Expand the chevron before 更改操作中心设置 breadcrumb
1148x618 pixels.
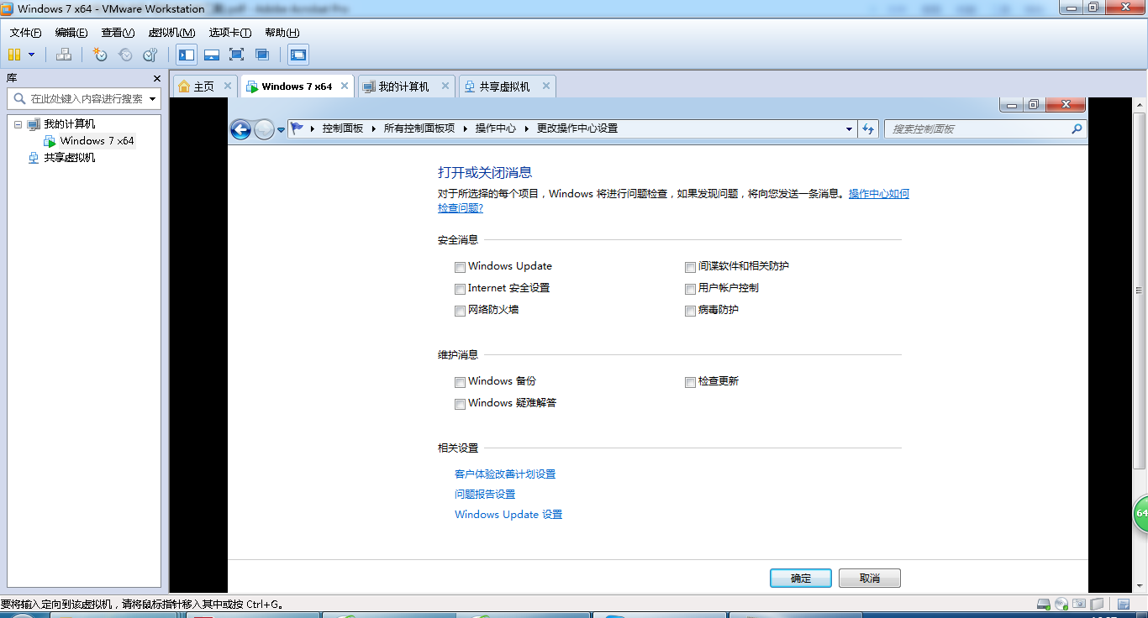[x=528, y=128]
